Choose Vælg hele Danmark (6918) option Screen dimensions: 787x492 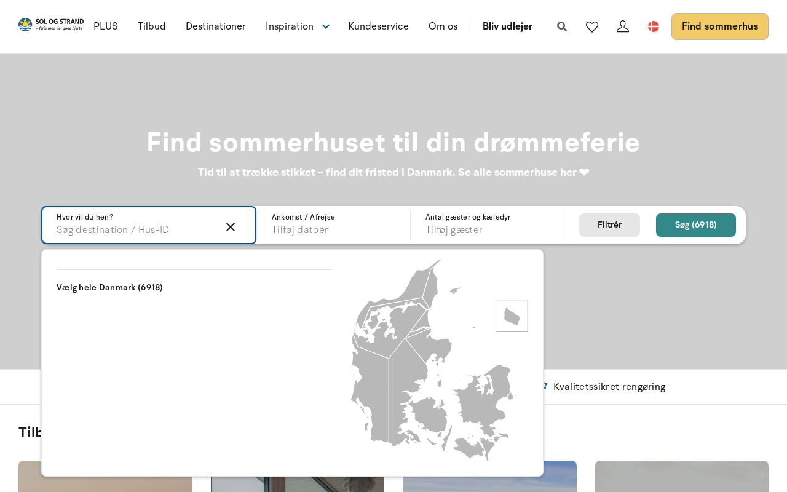tap(109, 287)
